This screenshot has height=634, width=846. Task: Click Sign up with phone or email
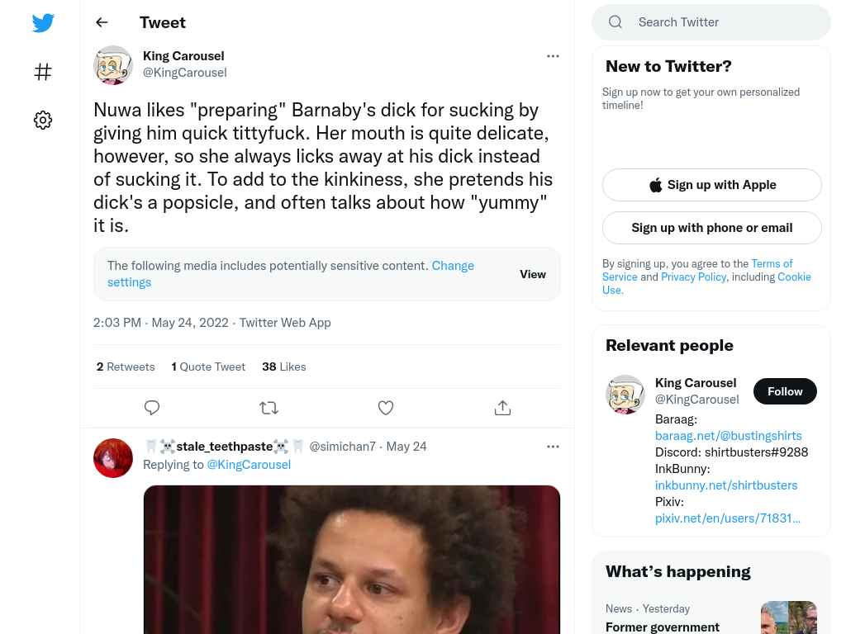pyautogui.click(x=712, y=228)
